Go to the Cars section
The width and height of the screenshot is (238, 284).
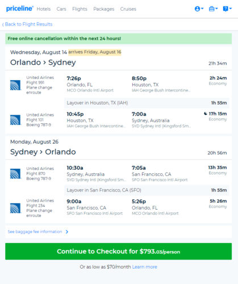coord(61,9)
